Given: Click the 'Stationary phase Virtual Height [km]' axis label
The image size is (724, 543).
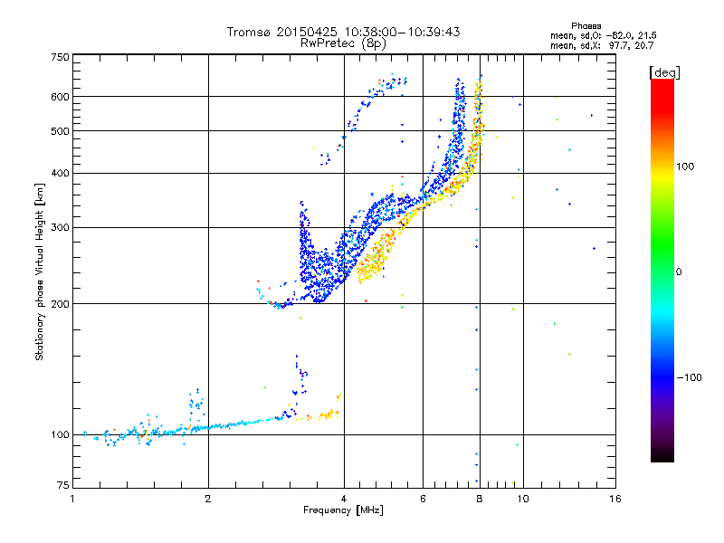Looking at the screenshot, I should point(40,271).
